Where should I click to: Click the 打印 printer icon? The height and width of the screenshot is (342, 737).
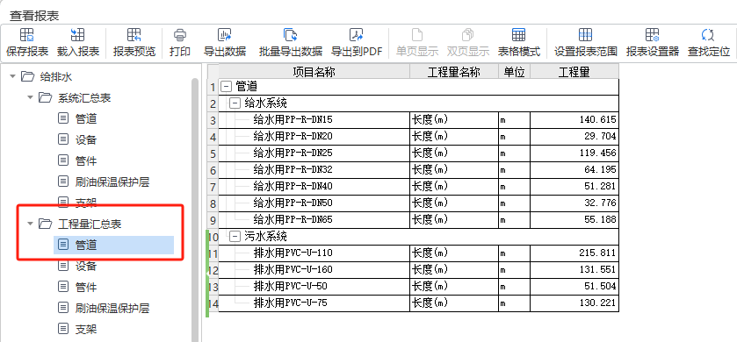point(180,35)
